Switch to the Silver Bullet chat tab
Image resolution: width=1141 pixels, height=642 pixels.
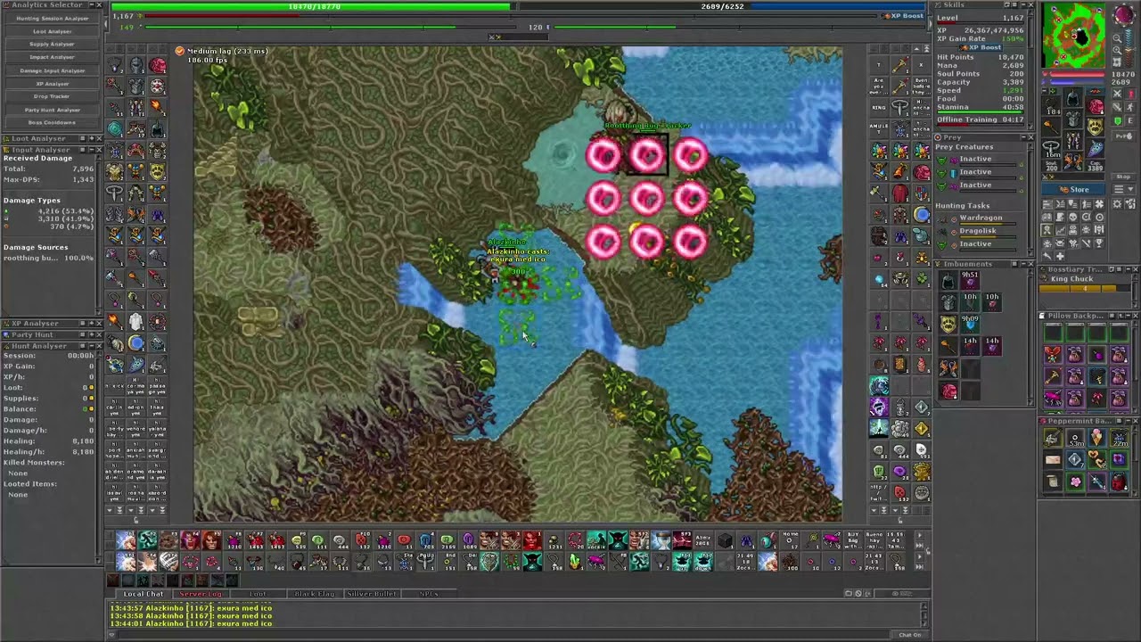(371, 594)
